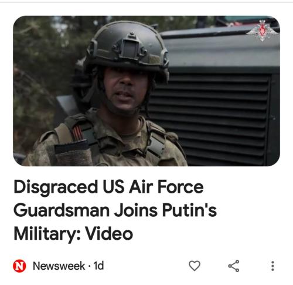Open the headline 'Disgraced US Air Force'
293x285 pixels.
(108, 187)
